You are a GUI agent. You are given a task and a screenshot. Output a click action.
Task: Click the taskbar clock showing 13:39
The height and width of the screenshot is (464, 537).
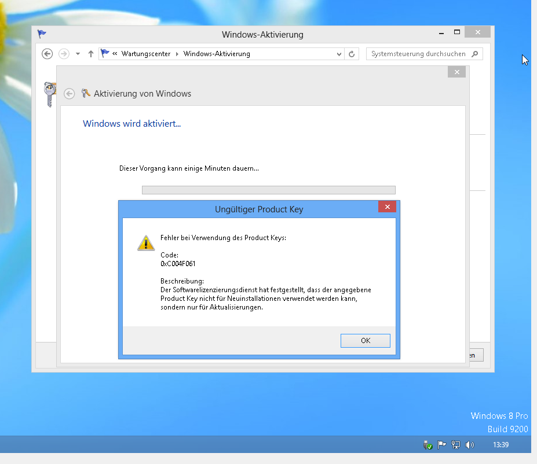pos(501,445)
